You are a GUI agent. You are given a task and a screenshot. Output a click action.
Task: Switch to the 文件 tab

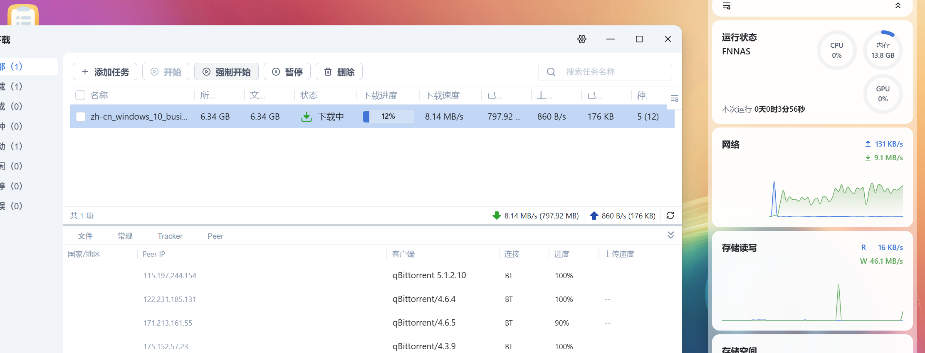pyautogui.click(x=85, y=236)
